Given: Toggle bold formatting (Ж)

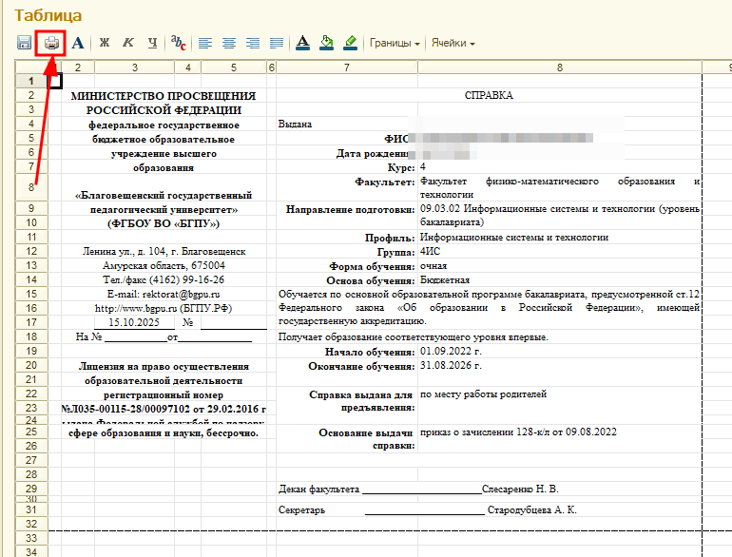Looking at the screenshot, I should [x=105, y=43].
